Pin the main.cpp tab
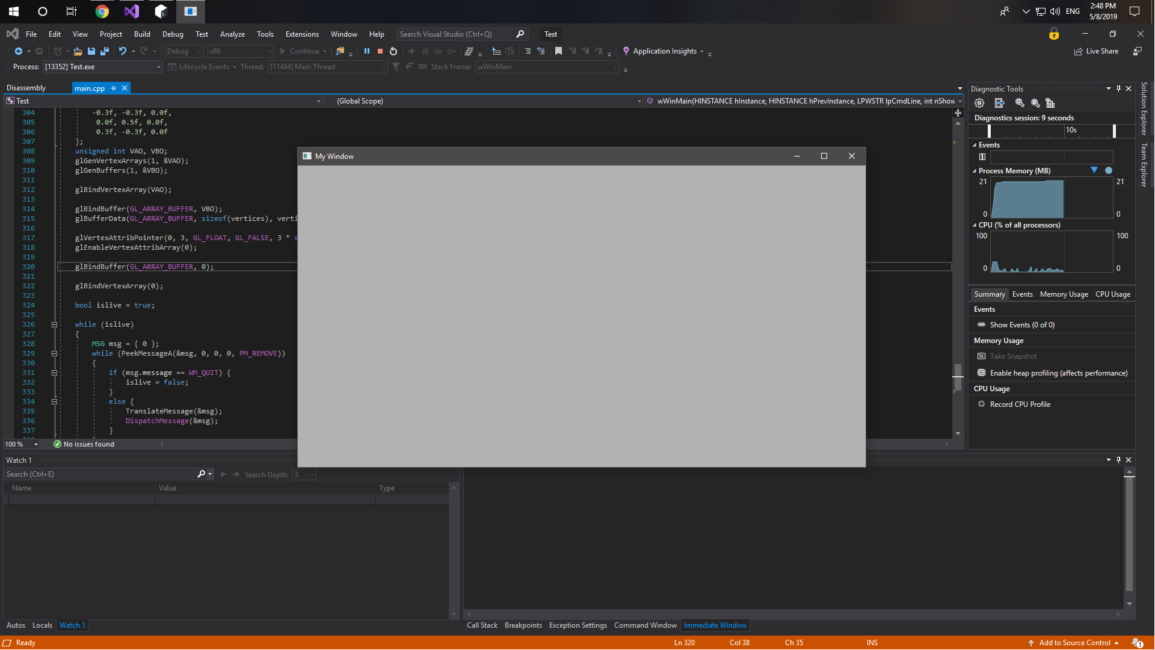 (113, 88)
